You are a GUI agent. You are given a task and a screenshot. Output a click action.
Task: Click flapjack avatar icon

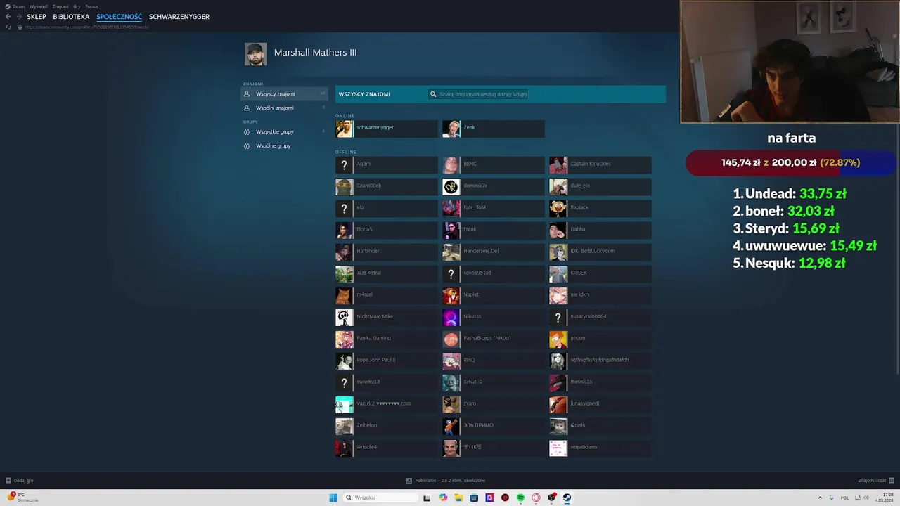click(558, 209)
